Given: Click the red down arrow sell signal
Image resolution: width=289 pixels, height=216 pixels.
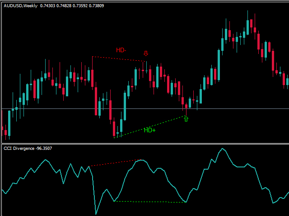Looking at the screenshot, I should pos(146,53).
